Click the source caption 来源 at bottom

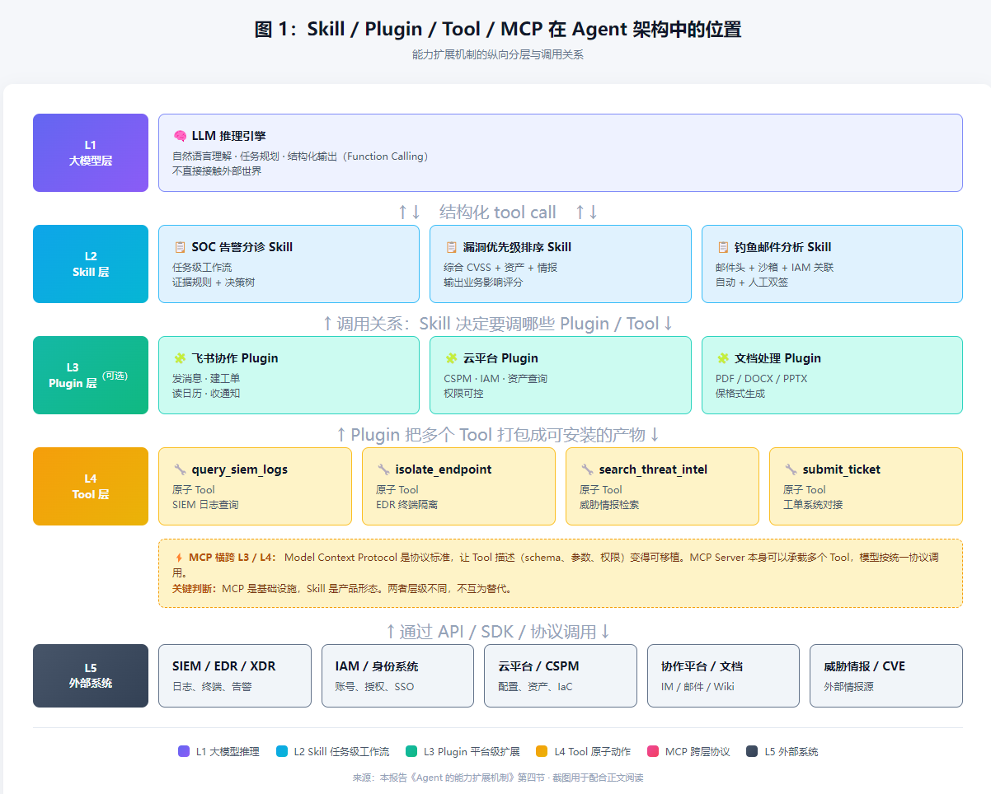coord(498,778)
